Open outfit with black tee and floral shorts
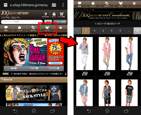Image resolution: width=141 pixels, height=115 pixels. point(129,93)
